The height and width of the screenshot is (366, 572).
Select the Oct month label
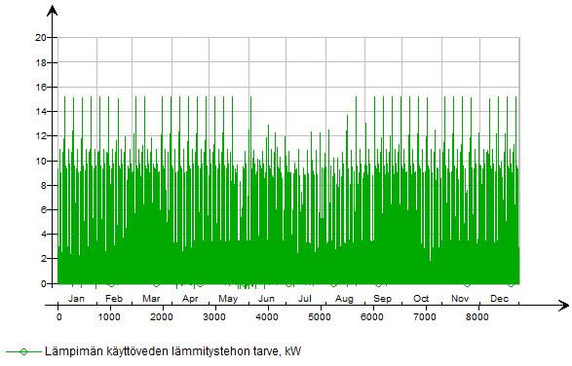coord(421,299)
